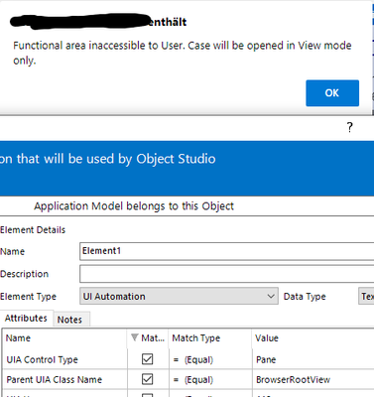The width and height of the screenshot is (374, 397).
Task: Click the Match column header sort arrow
Action: pos(134,337)
